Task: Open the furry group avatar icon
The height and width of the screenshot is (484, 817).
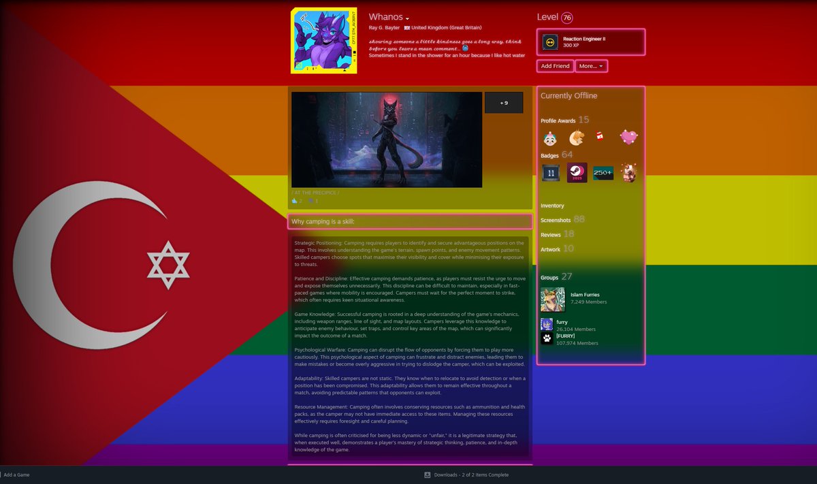Action: [x=547, y=324]
